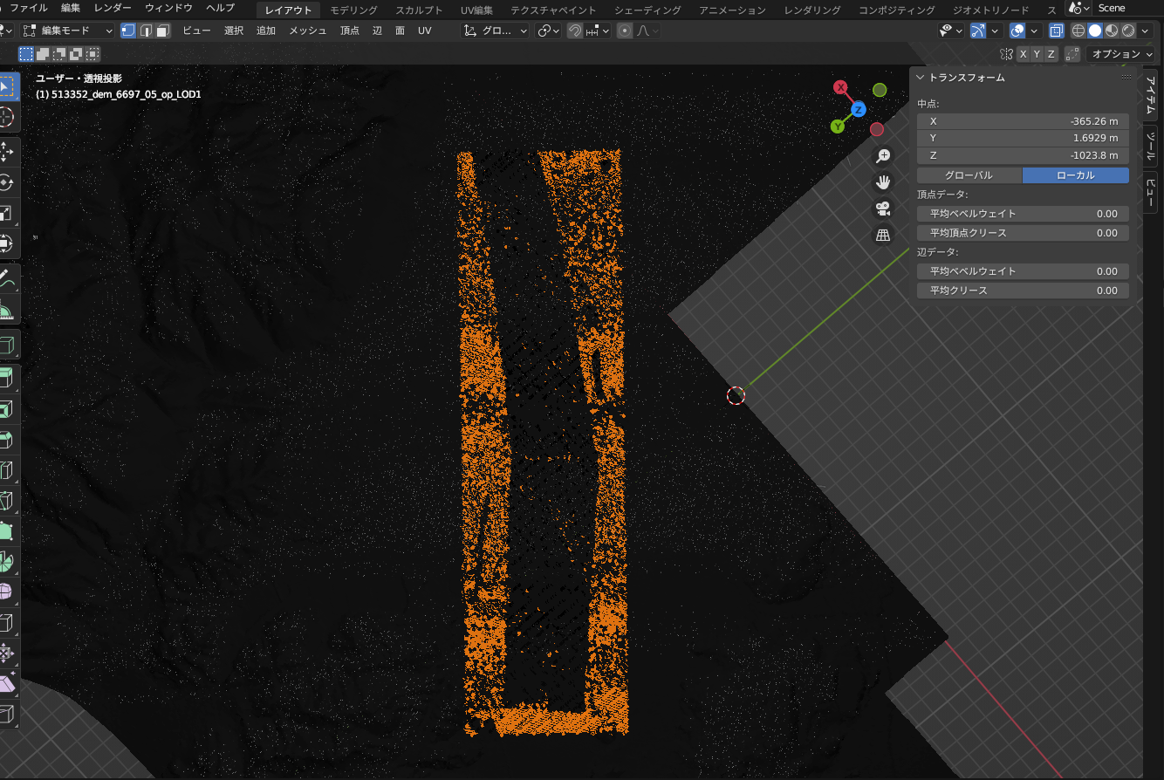1164x780 pixels.
Task: Toggle X-ray display
Action: tap(1057, 31)
